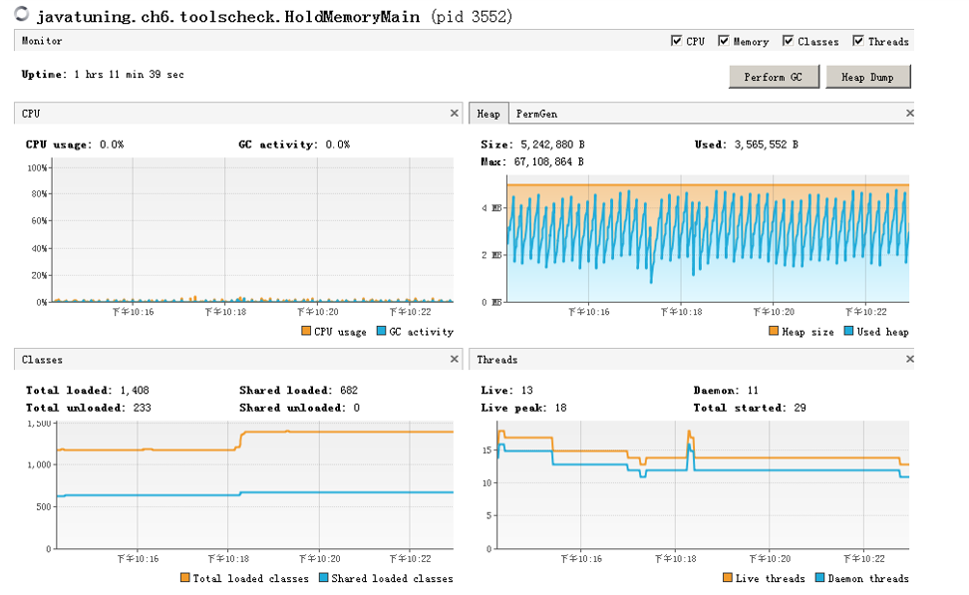969x595 pixels.
Task: Close the Threads panel
Action: click(x=908, y=359)
